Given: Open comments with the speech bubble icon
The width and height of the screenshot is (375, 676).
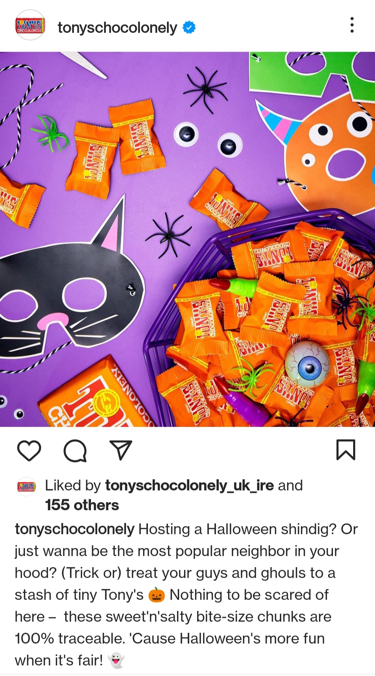Looking at the screenshot, I should pos(75,450).
